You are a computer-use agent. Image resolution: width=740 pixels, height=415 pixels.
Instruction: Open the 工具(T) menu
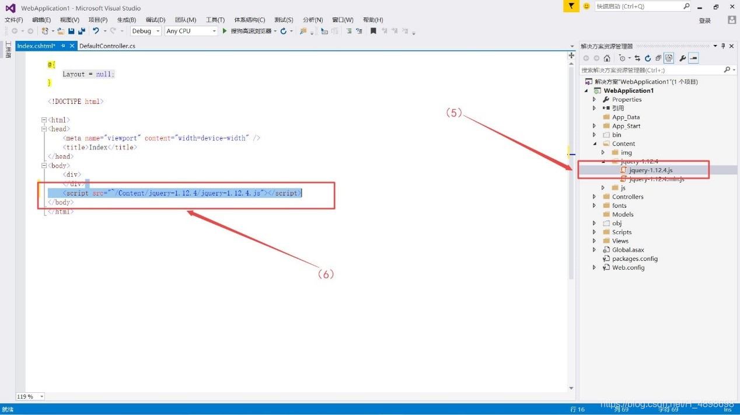pos(215,20)
